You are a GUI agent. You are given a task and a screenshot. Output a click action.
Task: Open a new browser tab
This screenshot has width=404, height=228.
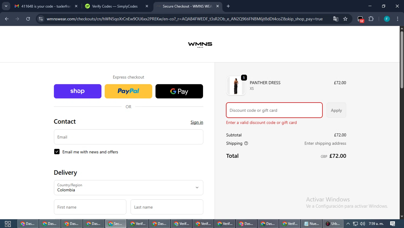coord(228,6)
